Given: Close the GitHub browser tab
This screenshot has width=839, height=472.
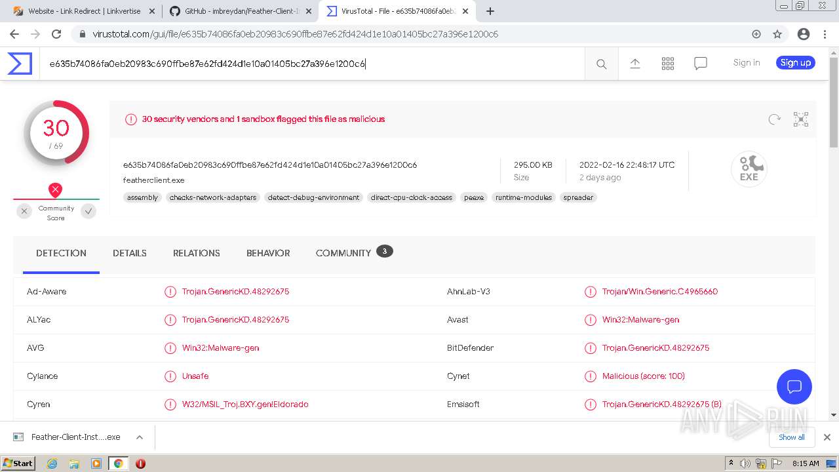Looking at the screenshot, I should point(309,11).
